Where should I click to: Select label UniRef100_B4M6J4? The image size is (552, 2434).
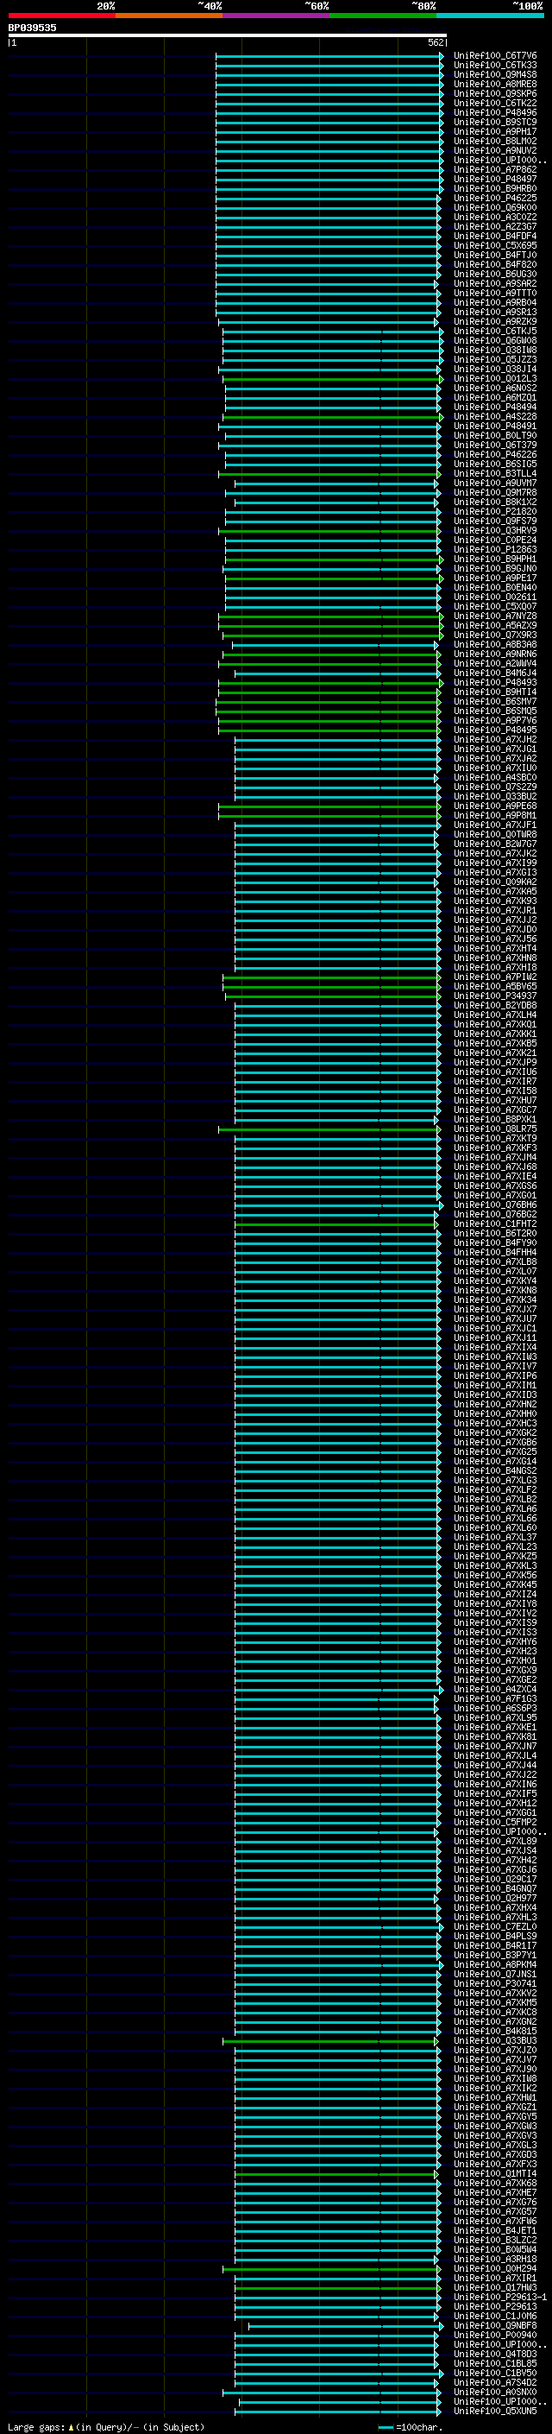pos(495,673)
